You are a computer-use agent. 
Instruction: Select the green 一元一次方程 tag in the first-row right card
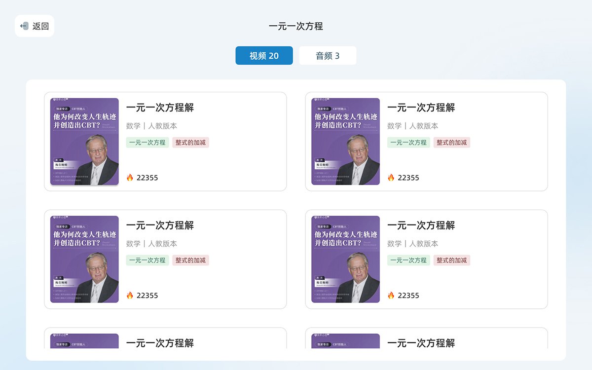coord(408,143)
